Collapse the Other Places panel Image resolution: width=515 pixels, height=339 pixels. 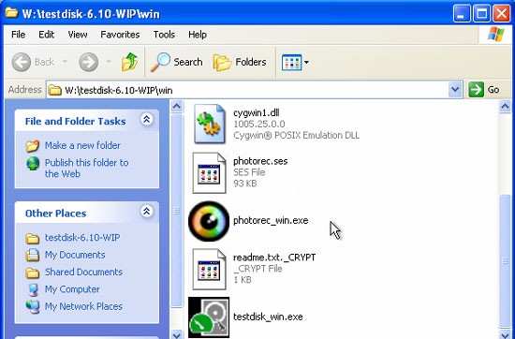pos(146,211)
